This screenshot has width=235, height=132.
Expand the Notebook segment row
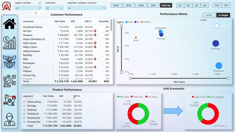(x=24, y=114)
